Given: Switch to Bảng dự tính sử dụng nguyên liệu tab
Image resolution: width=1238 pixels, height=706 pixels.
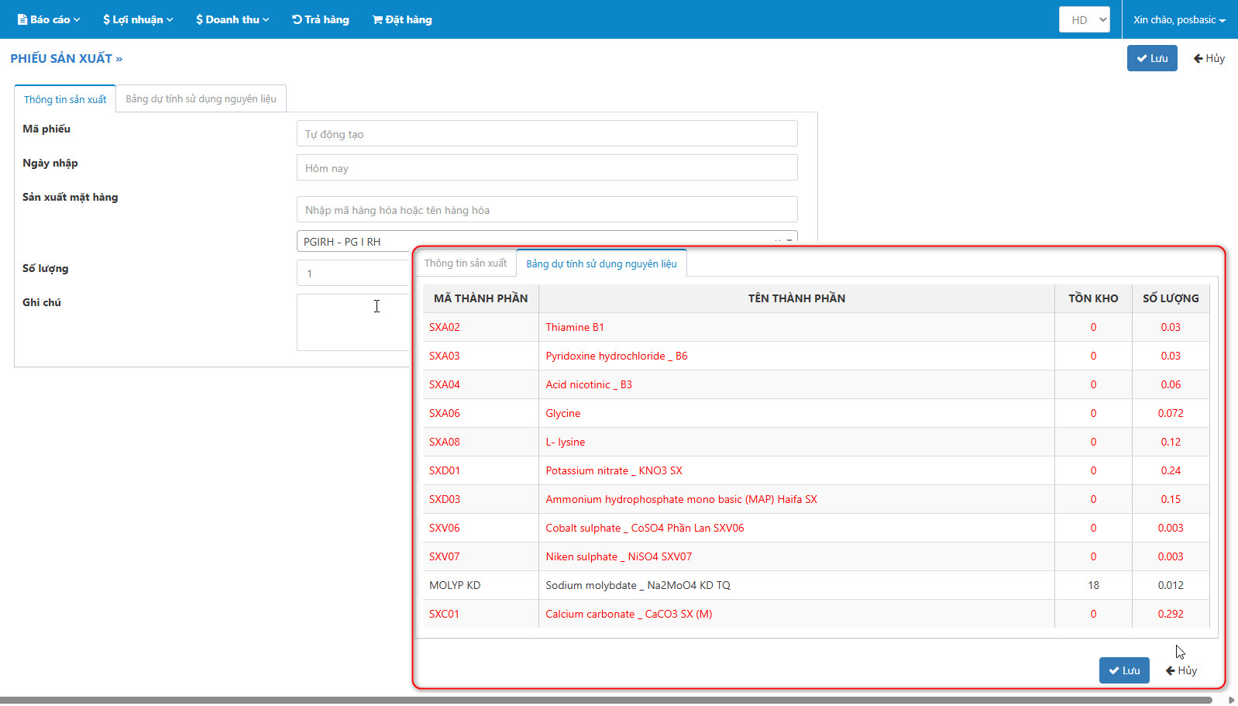Looking at the screenshot, I should [x=201, y=98].
